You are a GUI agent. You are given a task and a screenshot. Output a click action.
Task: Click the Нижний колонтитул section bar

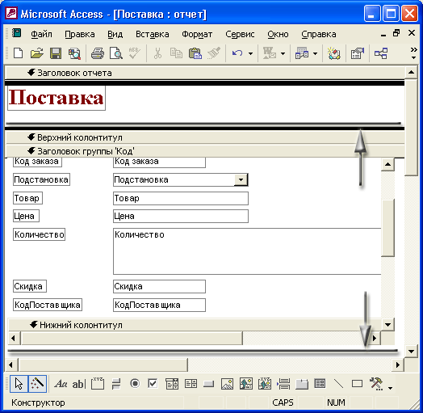click(195, 325)
